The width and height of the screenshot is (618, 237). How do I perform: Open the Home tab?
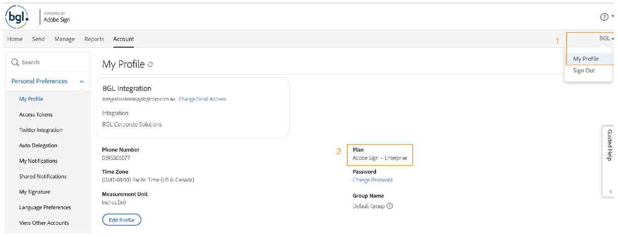tap(15, 39)
